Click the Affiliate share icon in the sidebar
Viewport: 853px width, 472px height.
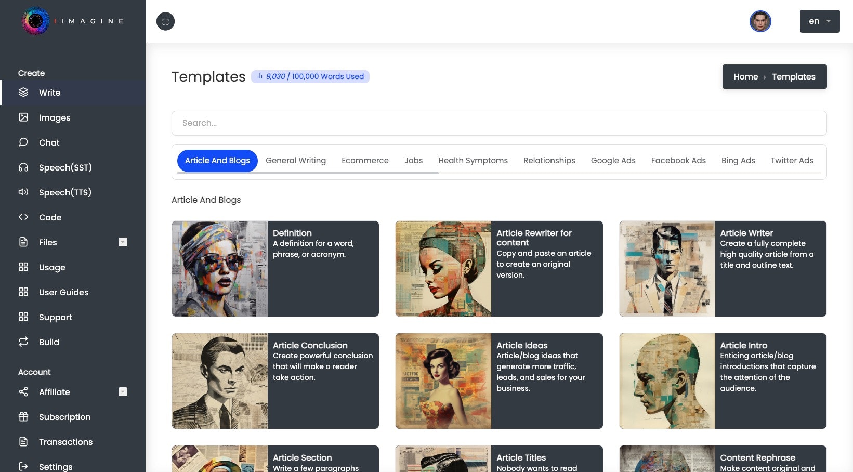pos(23,392)
